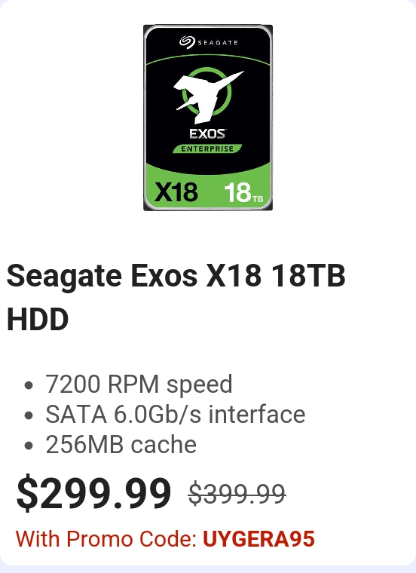Click the With Promo Code label

(x=107, y=539)
